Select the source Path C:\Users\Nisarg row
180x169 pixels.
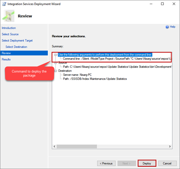tap(118, 67)
